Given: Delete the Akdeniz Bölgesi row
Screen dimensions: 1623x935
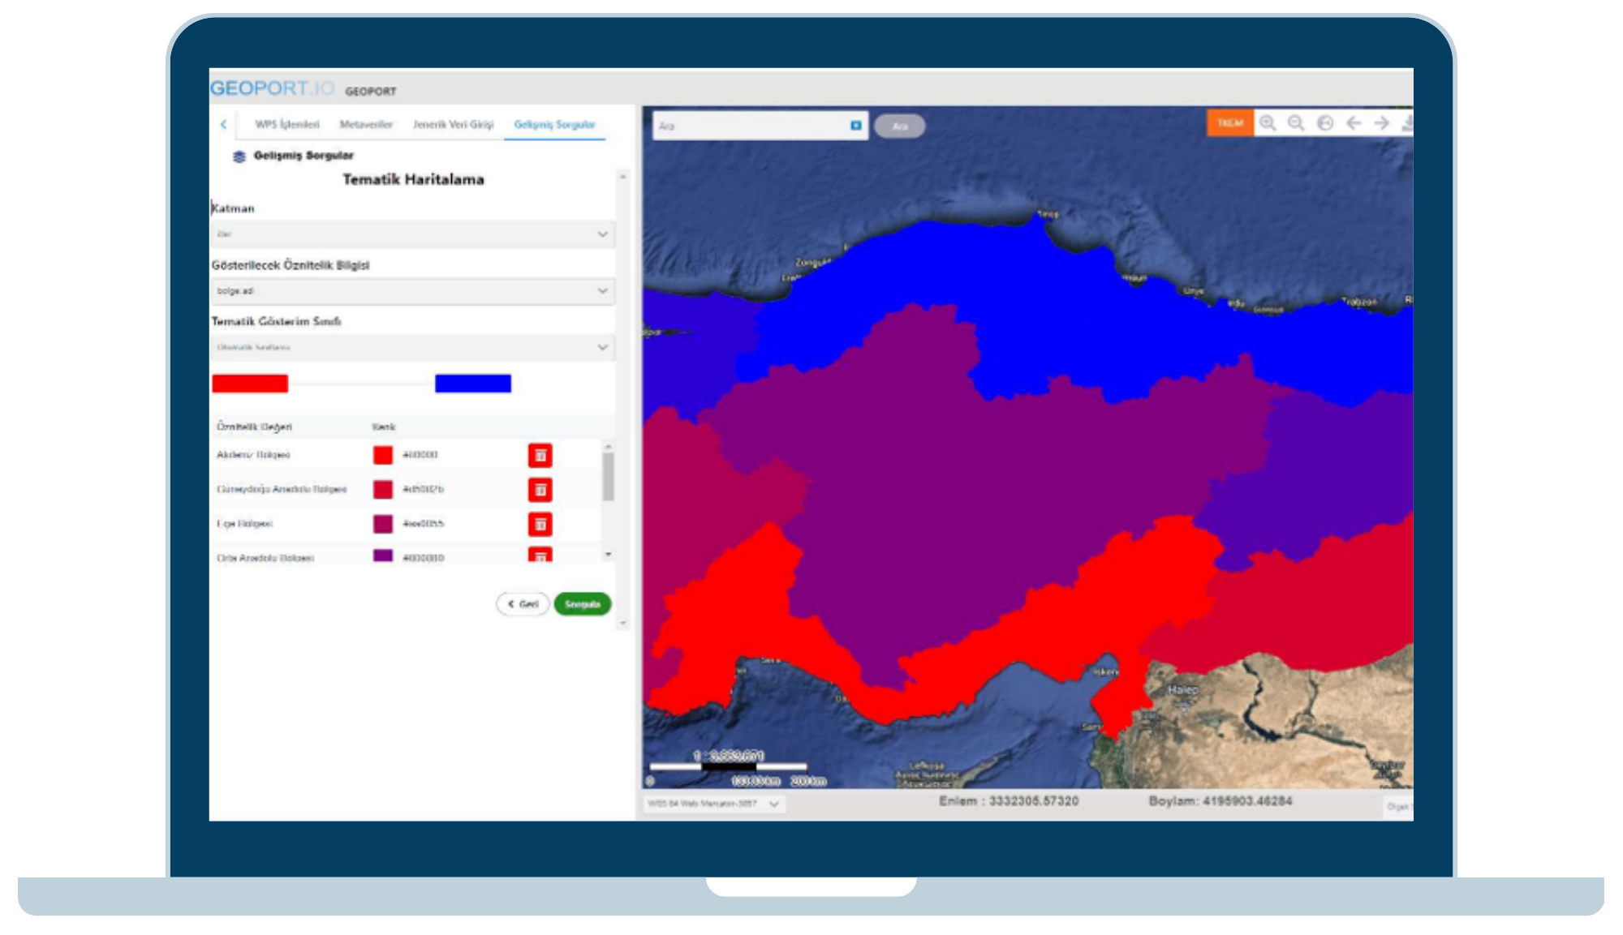Looking at the screenshot, I should (540, 455).
